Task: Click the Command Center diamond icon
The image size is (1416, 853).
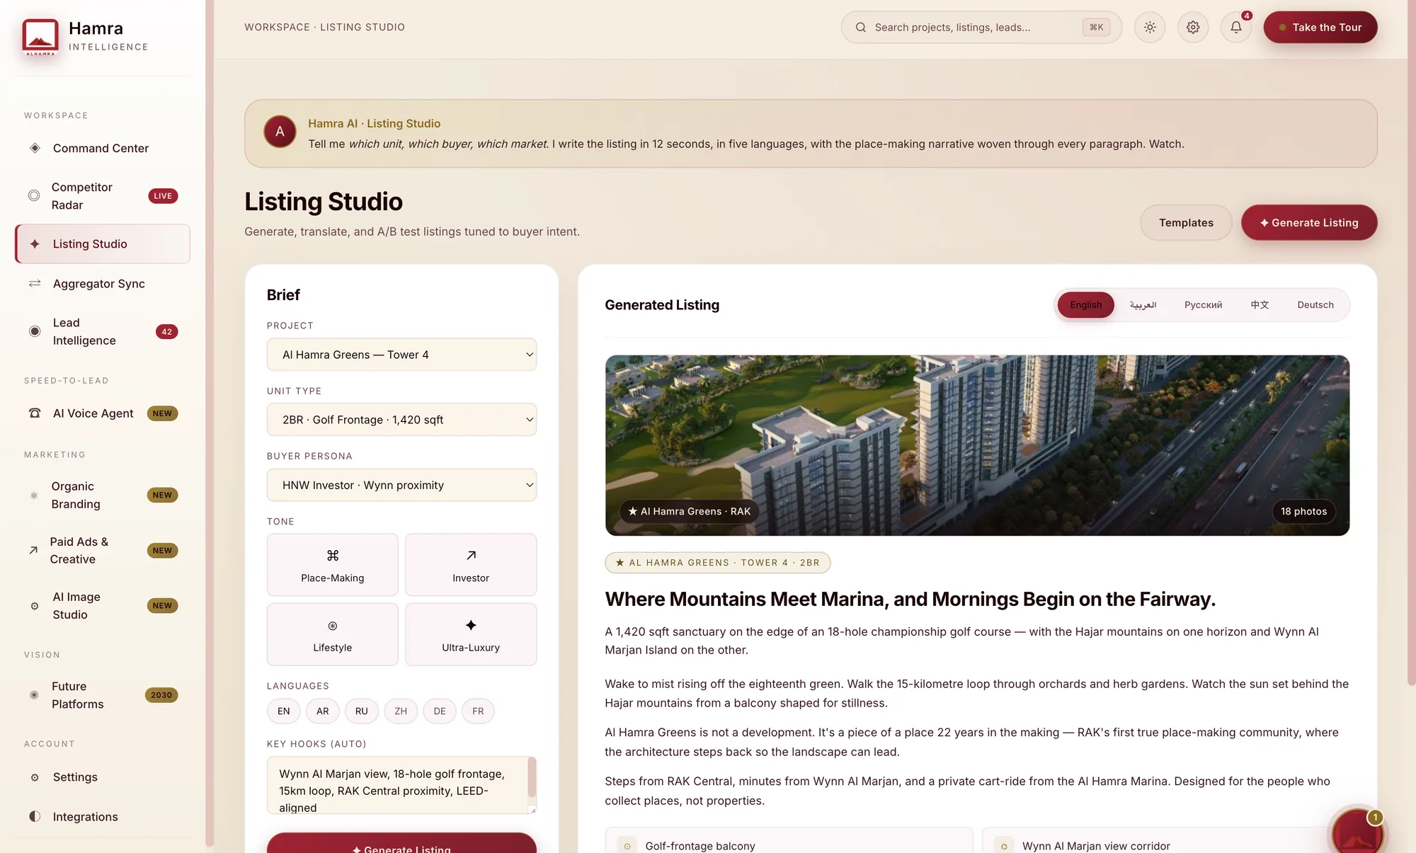Action: tap(35, 148)
